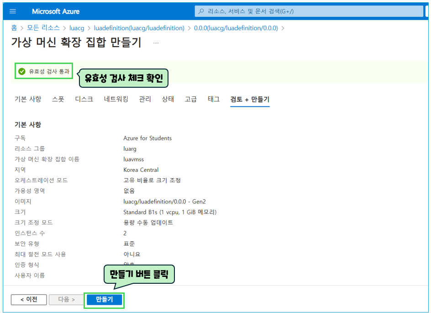Select the 구독 label
Image resolution: width=431 pixels, height=313 pixels.
click(20, 138)
